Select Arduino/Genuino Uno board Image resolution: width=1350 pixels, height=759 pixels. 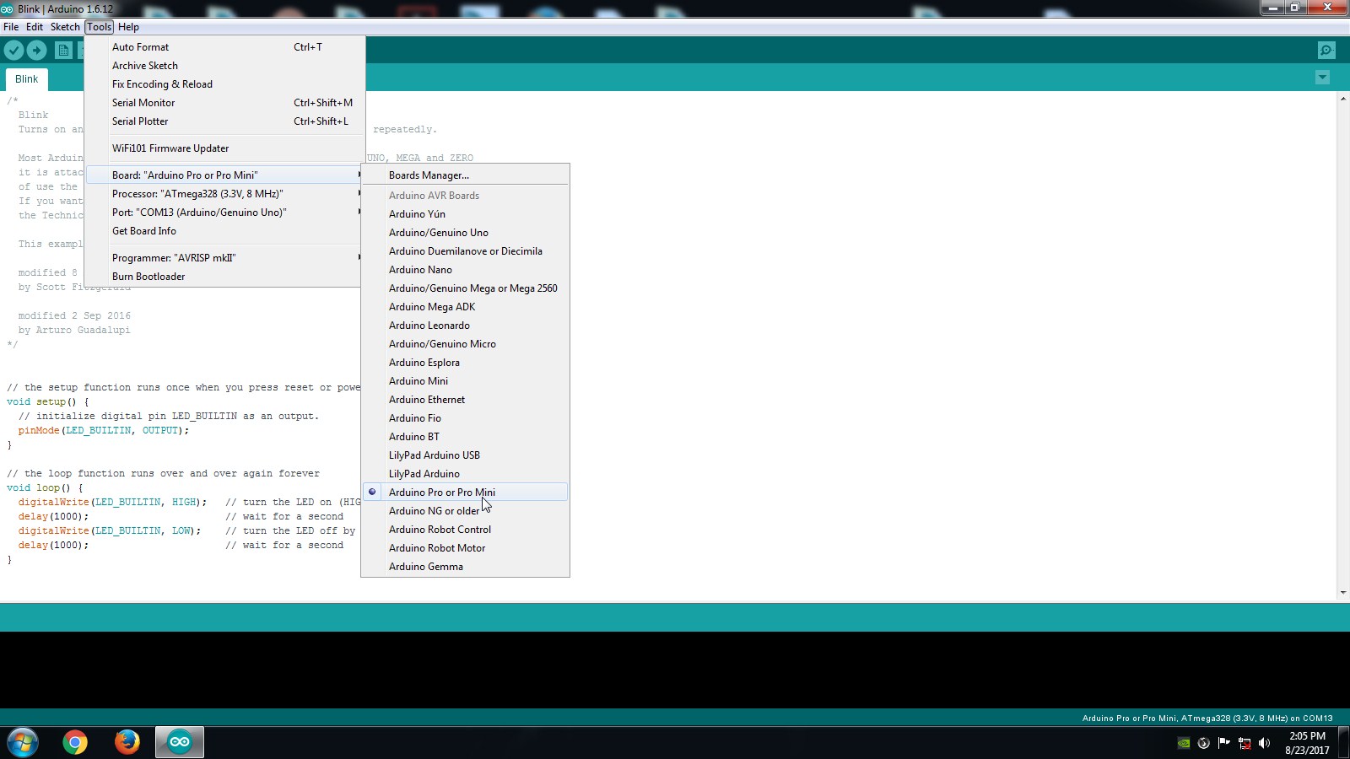(465, 233)
